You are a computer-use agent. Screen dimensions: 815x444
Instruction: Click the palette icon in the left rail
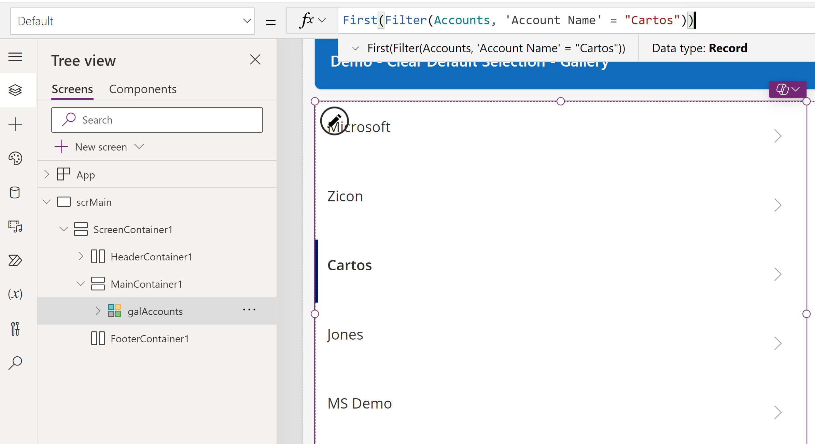point(15,158)
